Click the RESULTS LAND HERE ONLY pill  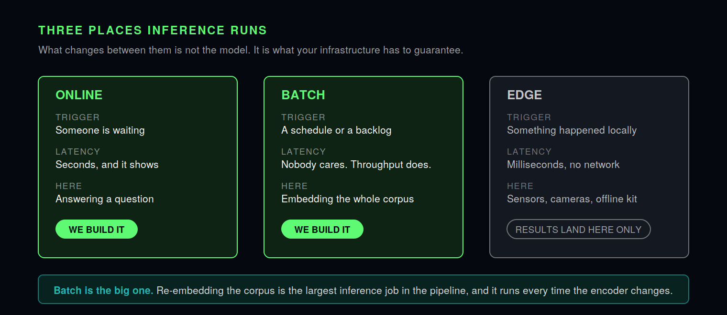pos(579,229)
